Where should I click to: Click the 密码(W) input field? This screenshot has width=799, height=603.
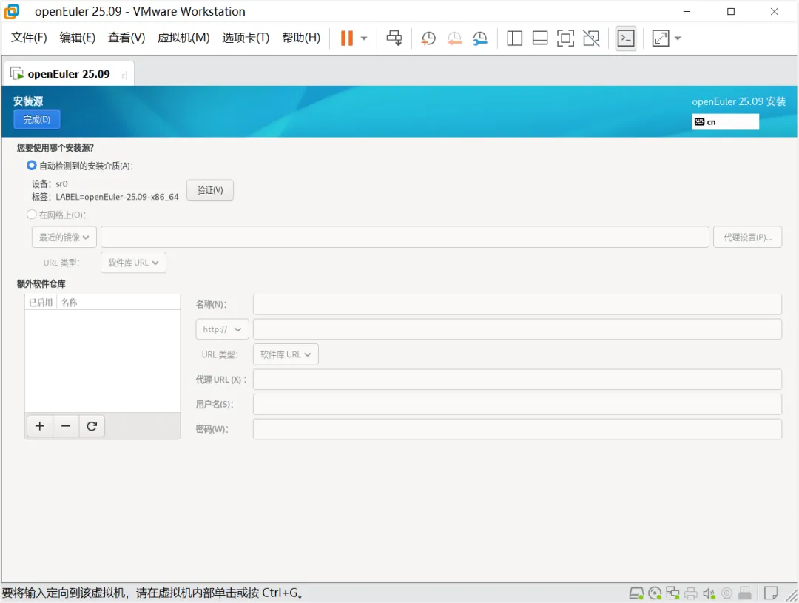(x=517, y=429)
